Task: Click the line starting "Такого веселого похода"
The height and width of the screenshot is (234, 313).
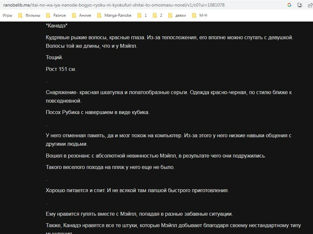Action: (110, 167)
